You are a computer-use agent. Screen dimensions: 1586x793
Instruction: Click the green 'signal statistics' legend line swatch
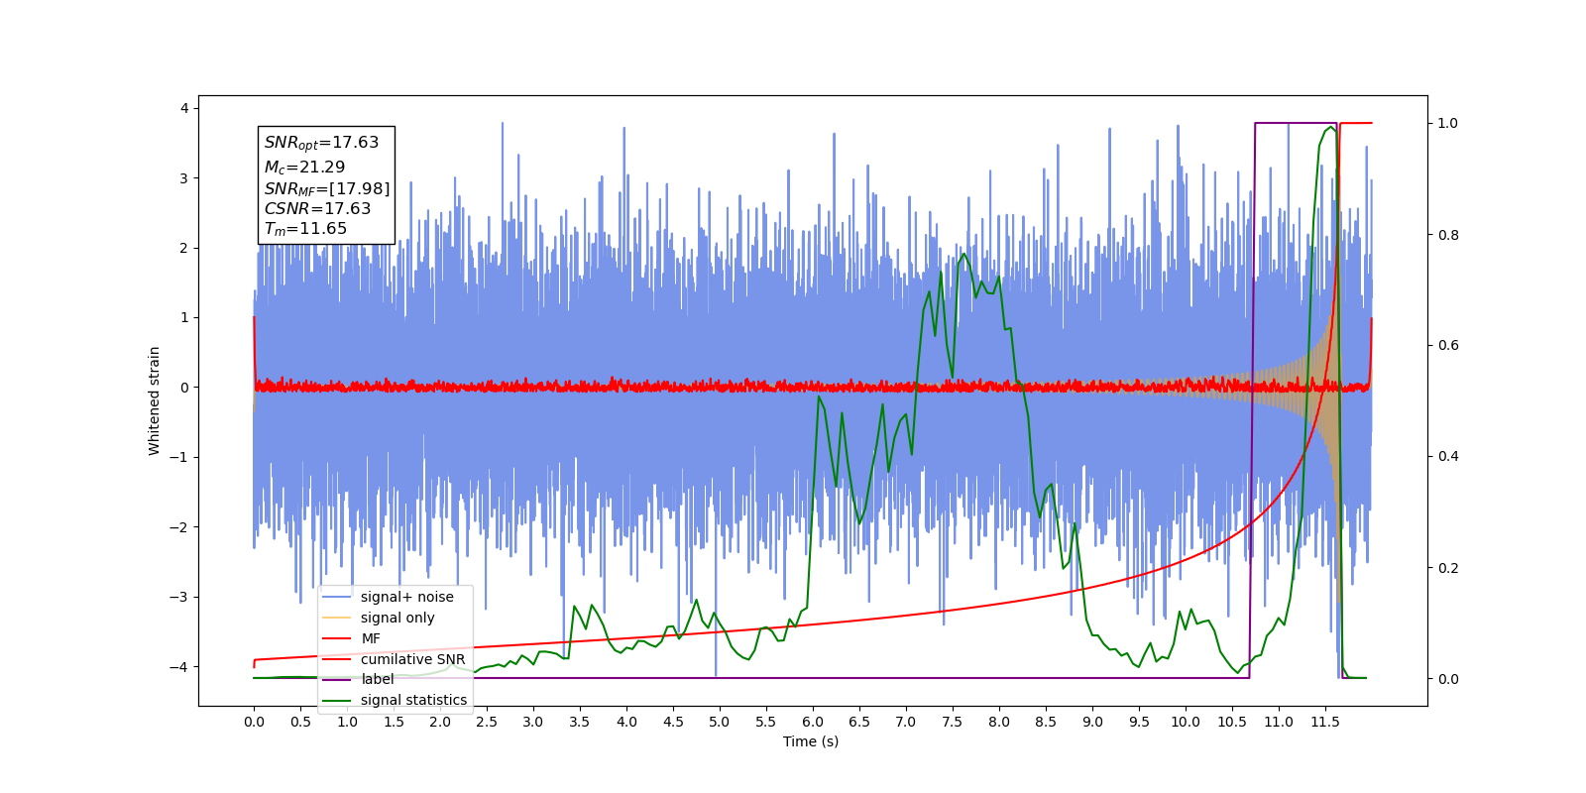point(337,700)
